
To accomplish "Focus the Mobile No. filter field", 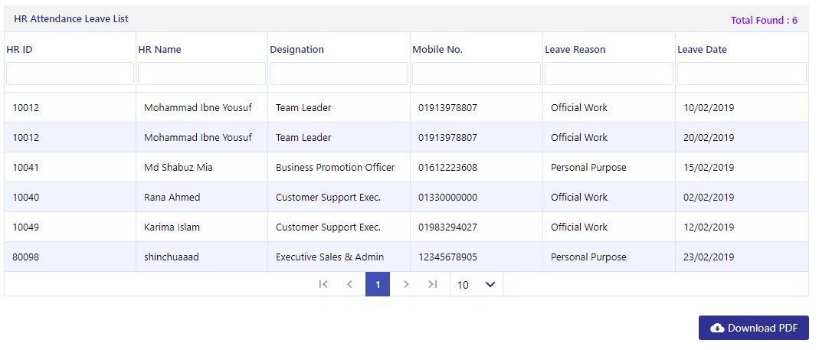I will pos(477,74).
